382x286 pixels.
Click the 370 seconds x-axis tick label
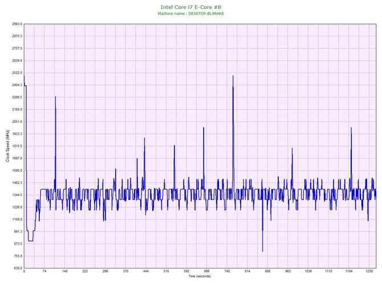125,271
